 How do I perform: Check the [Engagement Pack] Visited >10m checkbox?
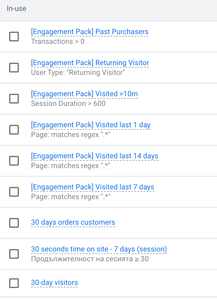point(14,99)
